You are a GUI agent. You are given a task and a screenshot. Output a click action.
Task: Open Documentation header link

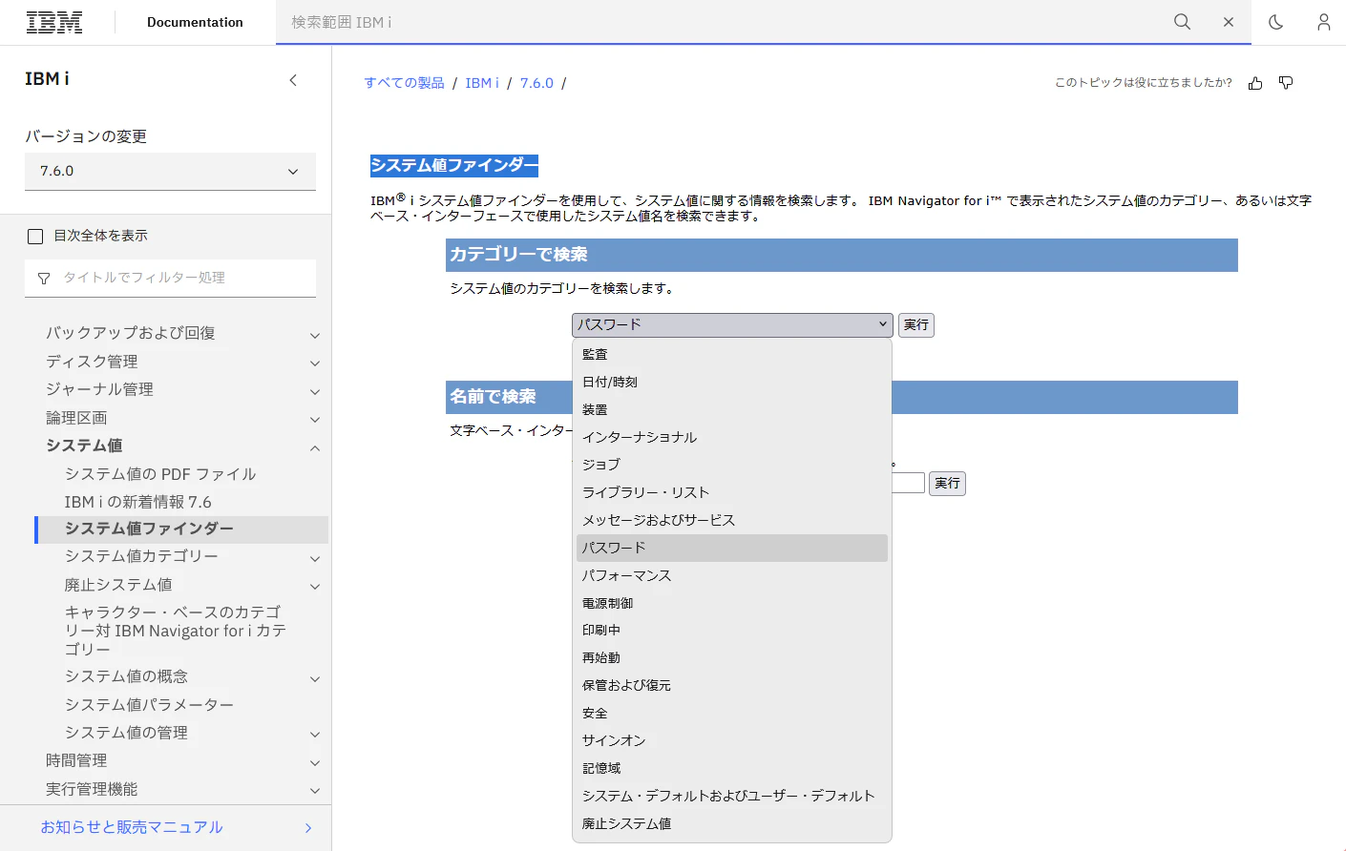tap(195, 22)
